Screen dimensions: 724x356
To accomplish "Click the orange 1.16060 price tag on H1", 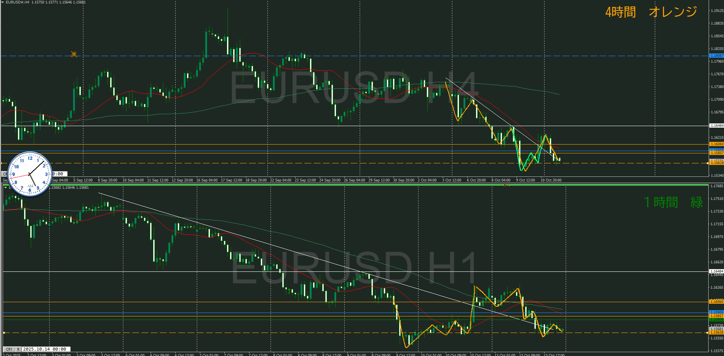I will 716,302.
